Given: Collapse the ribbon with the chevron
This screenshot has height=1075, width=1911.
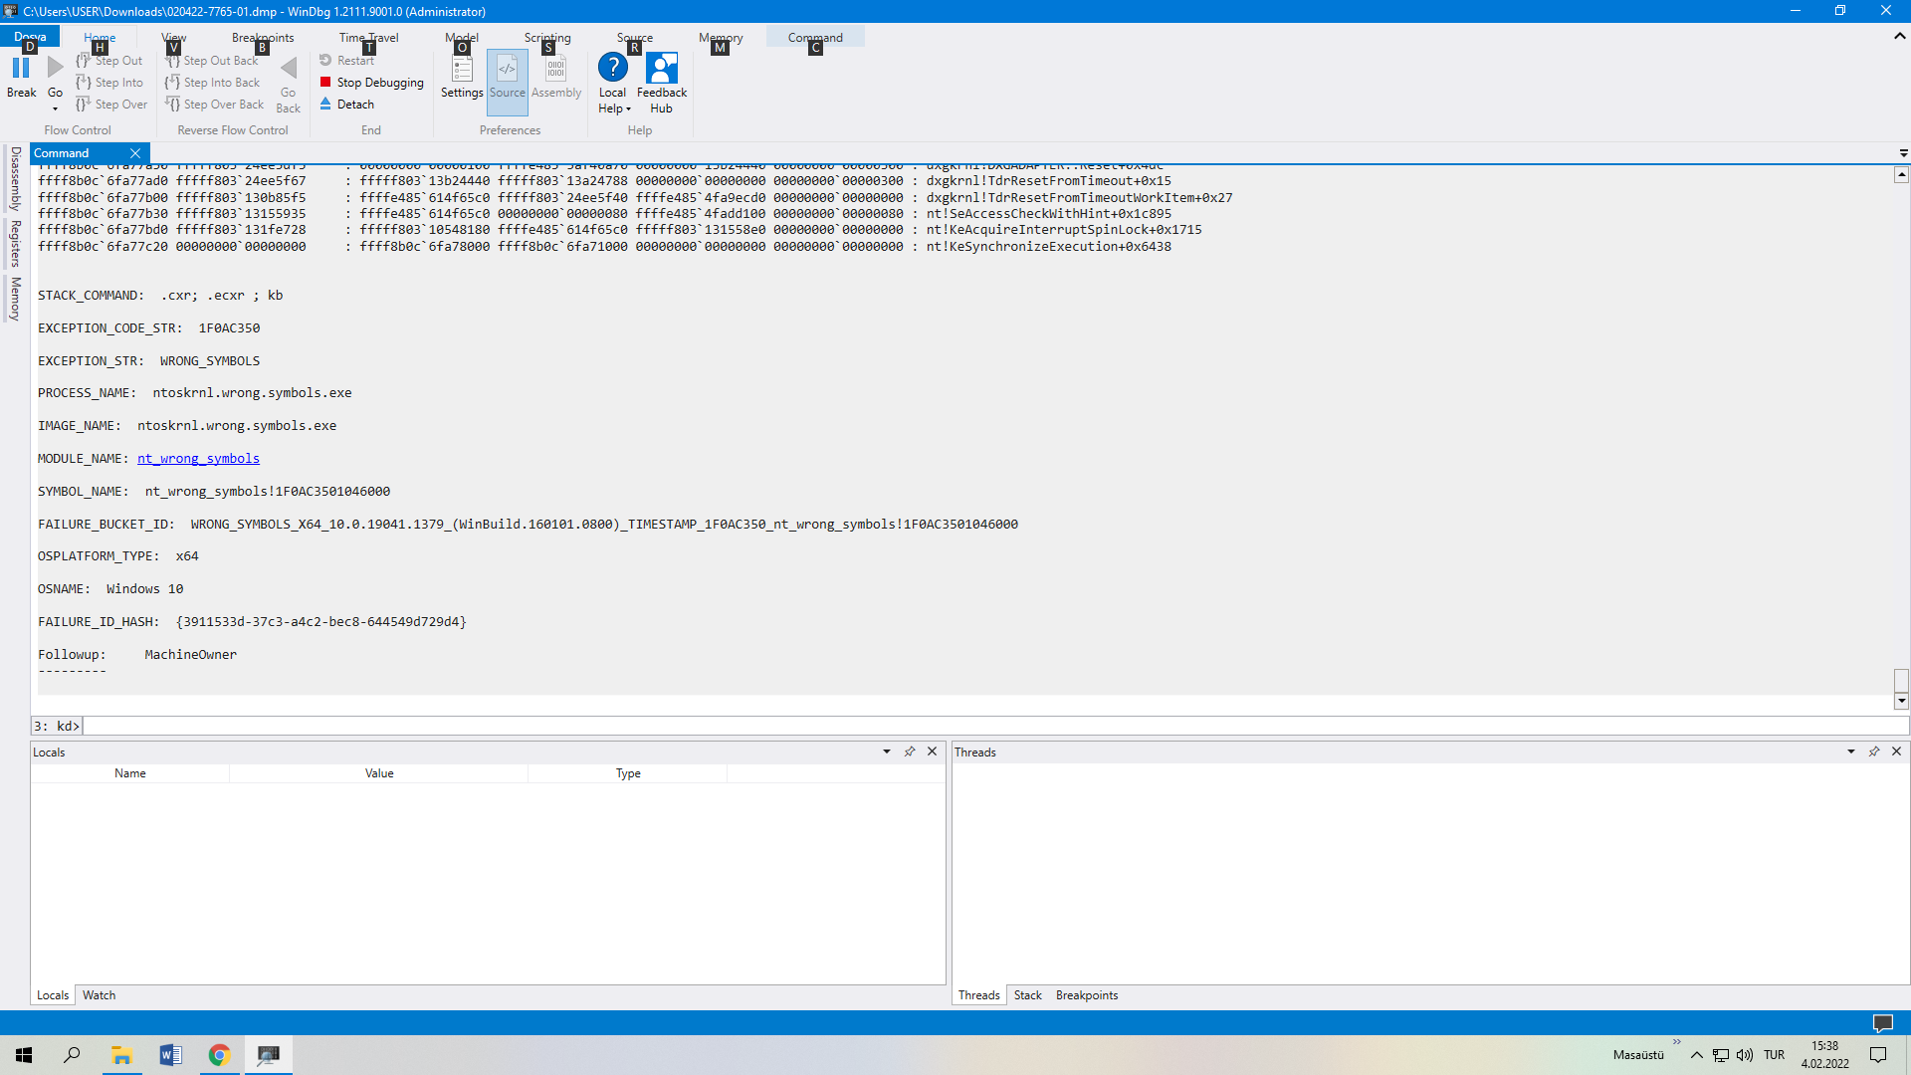Looking at the screenshot, I should click(1899, 36).
